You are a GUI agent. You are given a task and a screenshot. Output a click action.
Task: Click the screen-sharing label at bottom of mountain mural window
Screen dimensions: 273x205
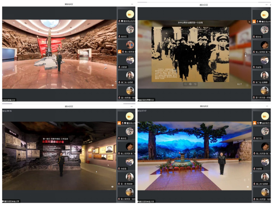147,201
